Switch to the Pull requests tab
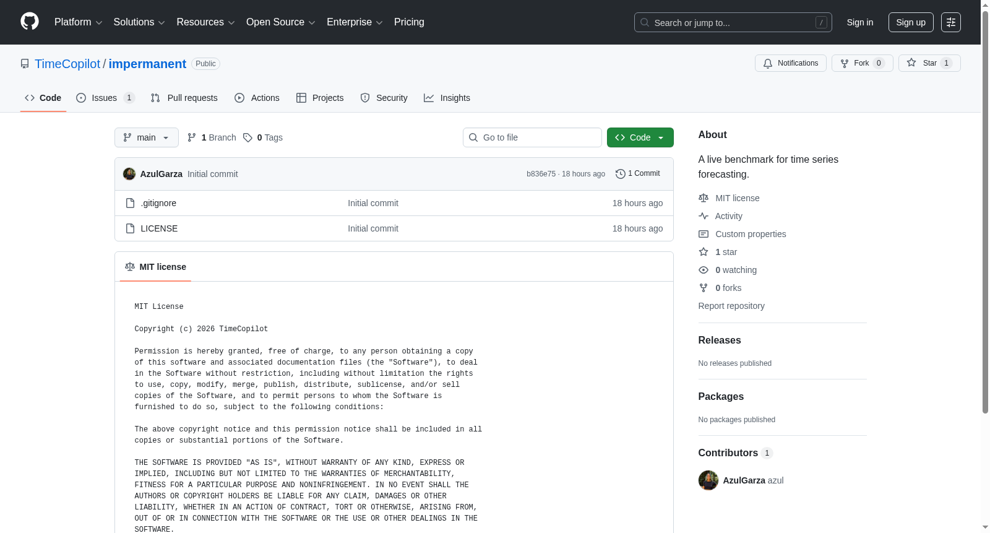Screen dimensions: 990x533 point(184,98)
